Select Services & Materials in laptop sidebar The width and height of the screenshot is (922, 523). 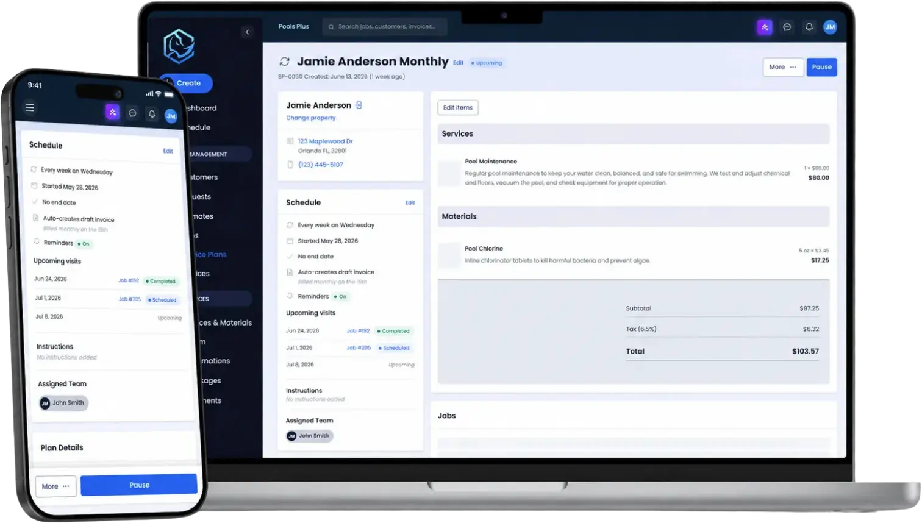225,322
